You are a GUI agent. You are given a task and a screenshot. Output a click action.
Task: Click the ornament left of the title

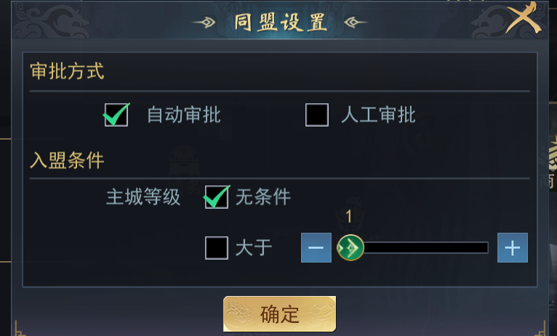click(206, 23)
